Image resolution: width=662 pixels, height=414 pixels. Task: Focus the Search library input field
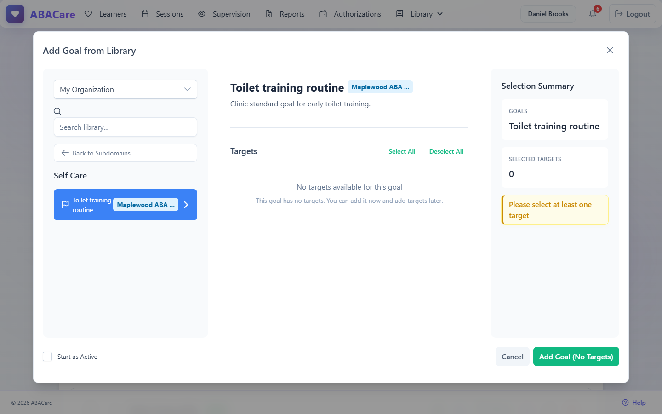pyautogui.click(x=126, y=127)
